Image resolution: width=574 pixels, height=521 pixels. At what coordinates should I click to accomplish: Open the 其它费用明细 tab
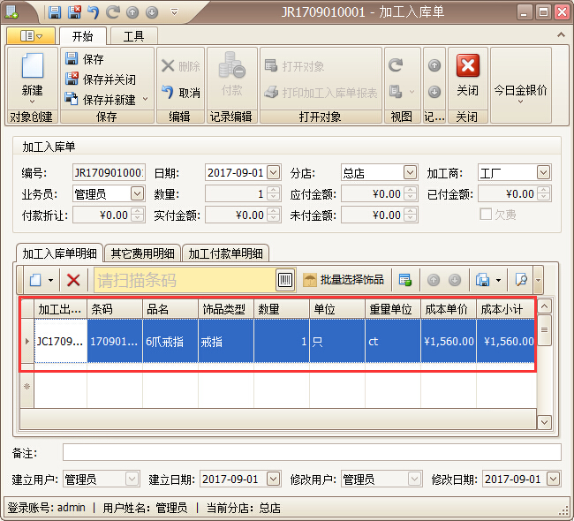click(x=142, y=253)
